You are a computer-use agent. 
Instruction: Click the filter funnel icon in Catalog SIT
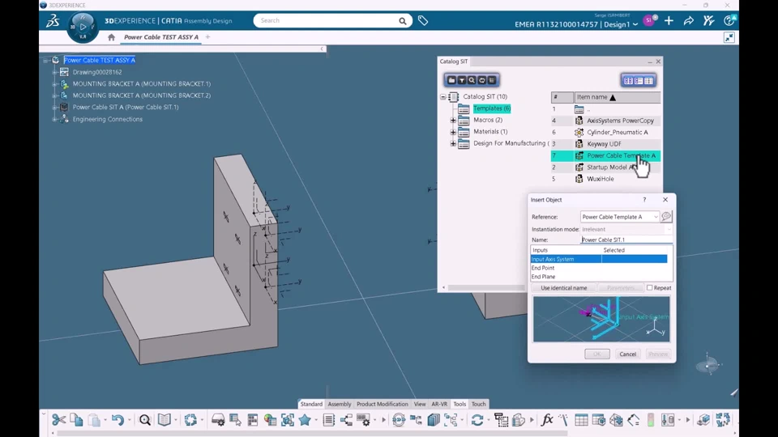click(x=461, y=80)
